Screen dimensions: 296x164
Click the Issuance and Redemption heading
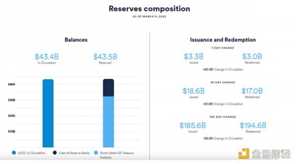[x=223, y=40]
